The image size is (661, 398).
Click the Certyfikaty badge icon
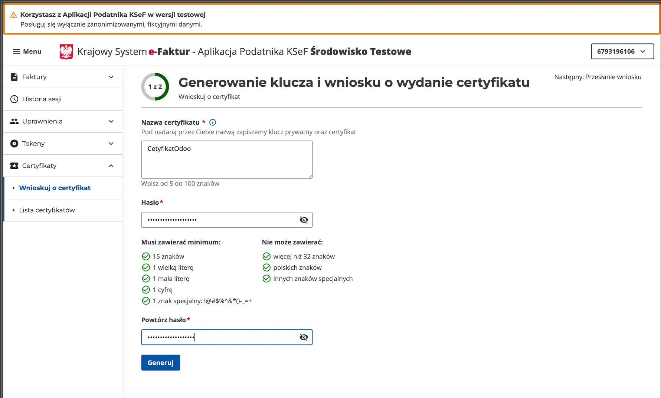[x=14, y=166]
